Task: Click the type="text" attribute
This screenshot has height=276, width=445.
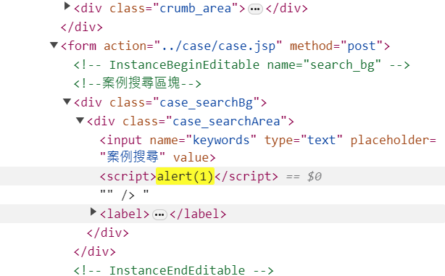Action: coord(304,140)
